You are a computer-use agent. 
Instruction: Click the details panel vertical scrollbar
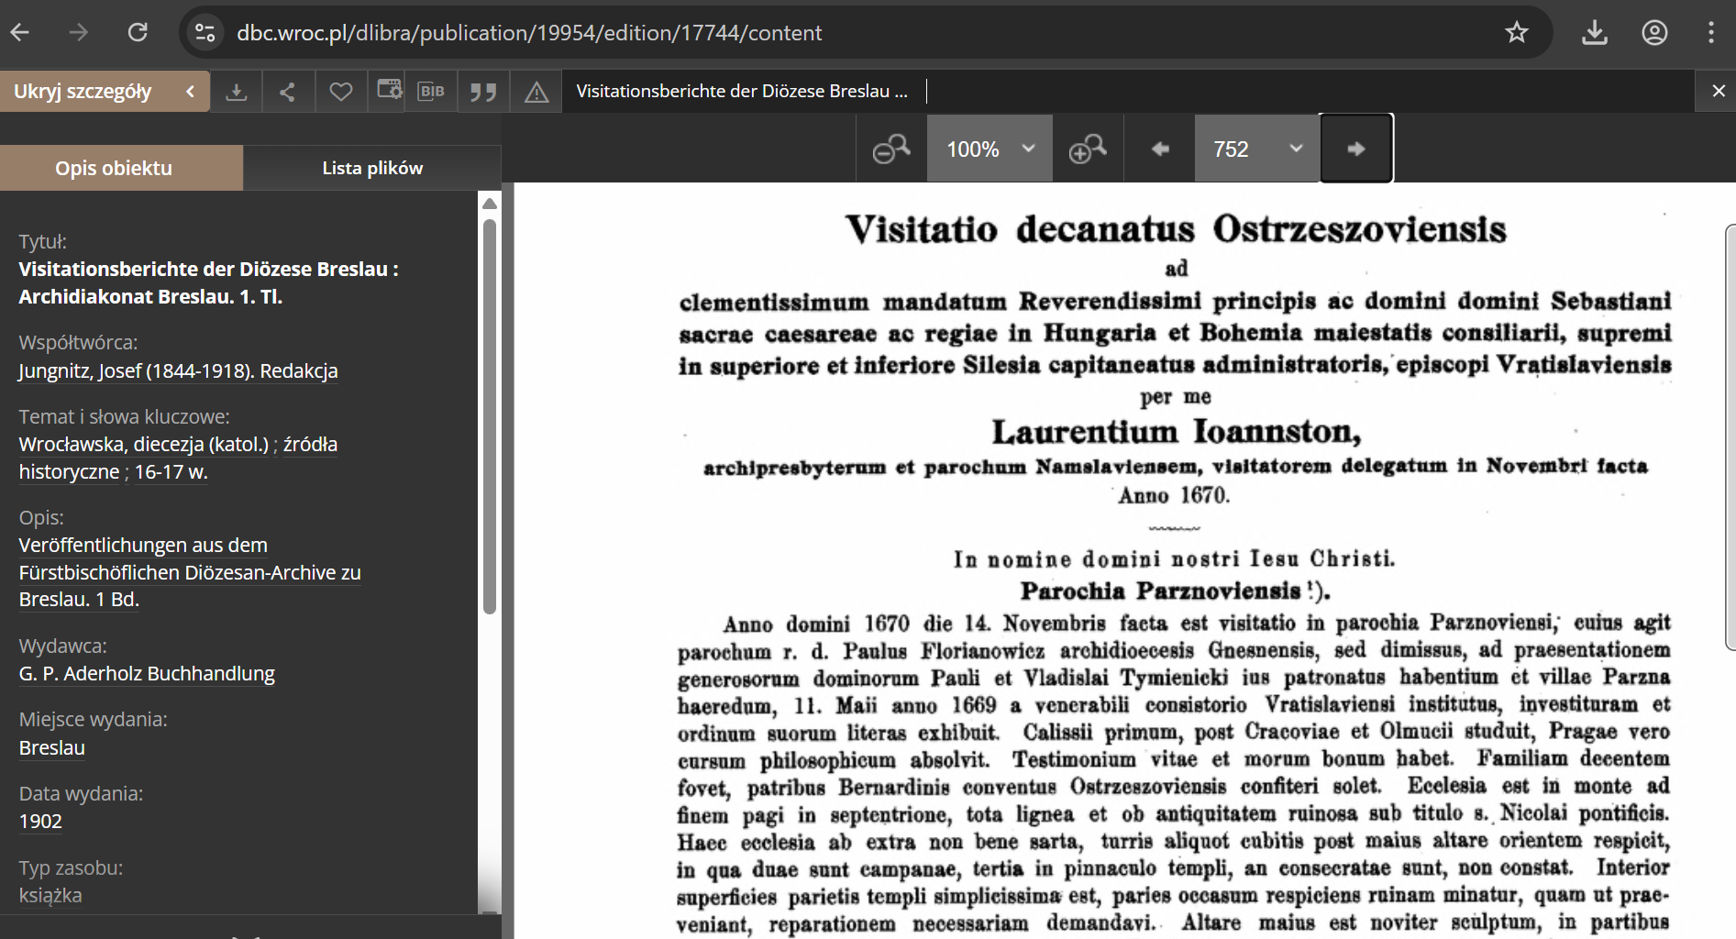pyautogui.click(x=490, y=413)
